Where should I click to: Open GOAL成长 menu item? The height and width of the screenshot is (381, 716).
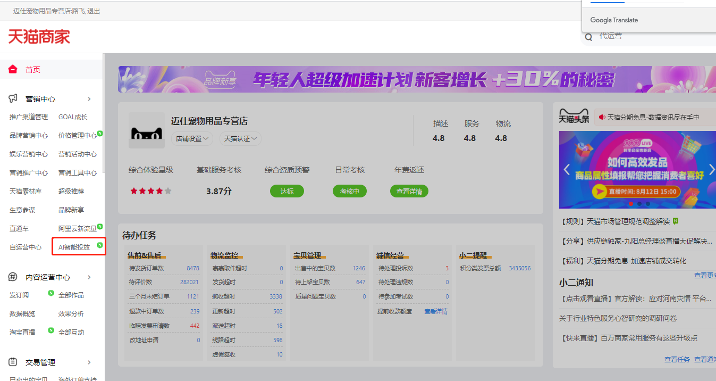(73, 117)
